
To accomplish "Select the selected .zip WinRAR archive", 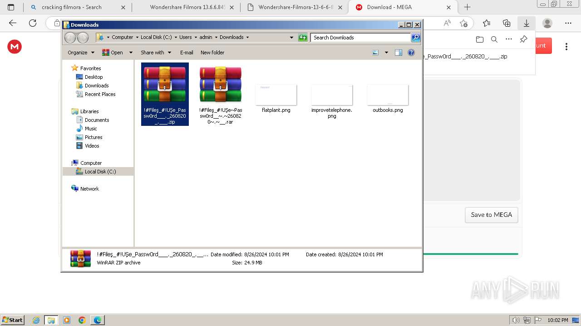I will (165, 94).
